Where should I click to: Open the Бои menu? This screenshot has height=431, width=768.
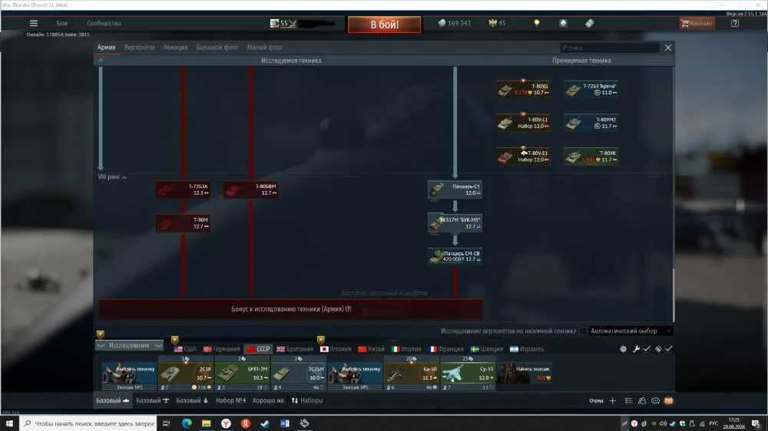pyautogui.click(x=61, y=23)
